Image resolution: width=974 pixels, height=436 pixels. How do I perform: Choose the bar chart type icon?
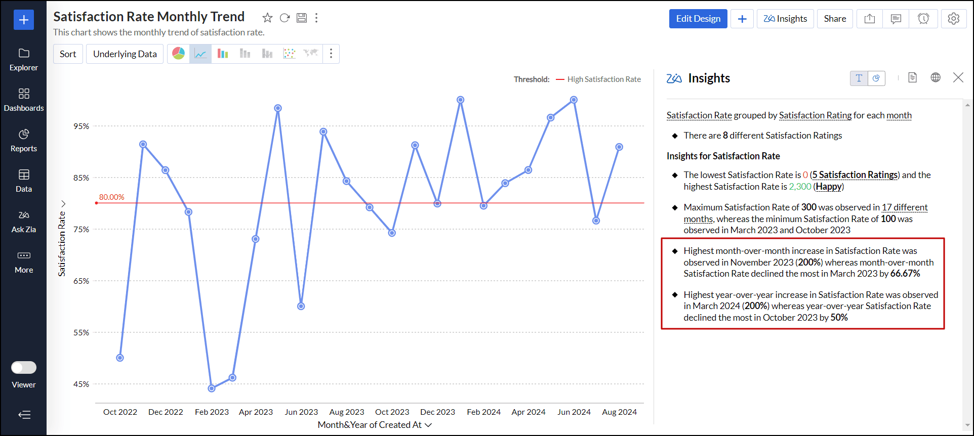point(223,54)
